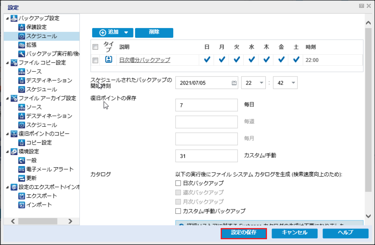The width and height of the screenshot is (375, 245).
Task: Select バックアップ実行前/後 tree item
Action: pyautogui.click(x=52, y=54)
